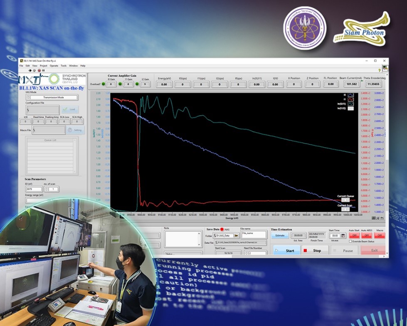The image size is (407, 326).
Task: Click the Run Continuously toolbar icon
Action: point(34,70)
